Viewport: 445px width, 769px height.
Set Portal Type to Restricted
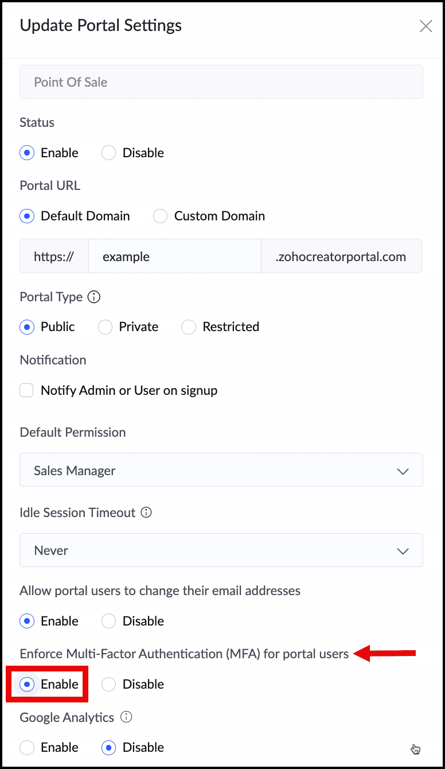(x=189, y=327)
